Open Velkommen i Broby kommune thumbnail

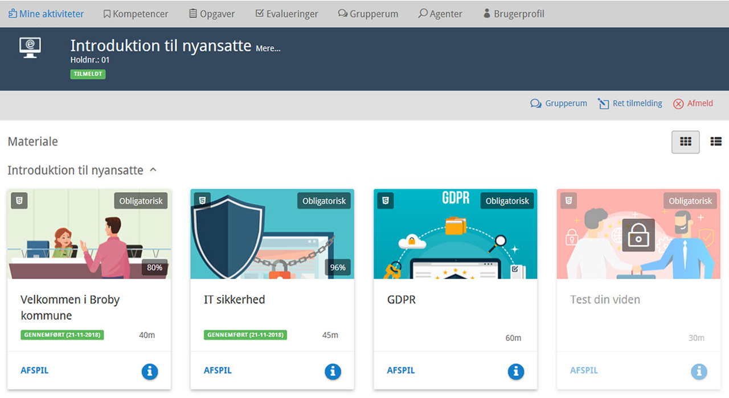click(89, 234)
